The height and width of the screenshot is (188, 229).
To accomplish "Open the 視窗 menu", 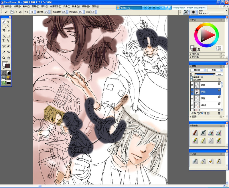I will (x=86, y=6).
